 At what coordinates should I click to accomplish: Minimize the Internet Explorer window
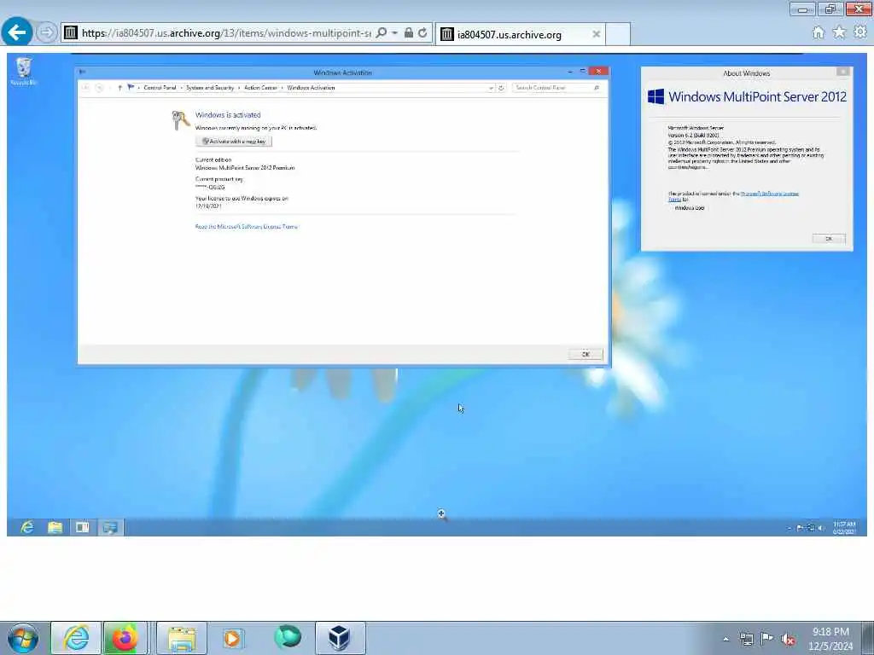point(802,9)
